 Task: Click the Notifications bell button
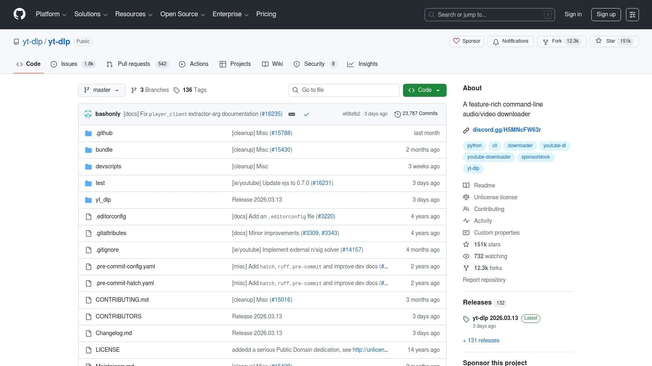coord(510,41)
